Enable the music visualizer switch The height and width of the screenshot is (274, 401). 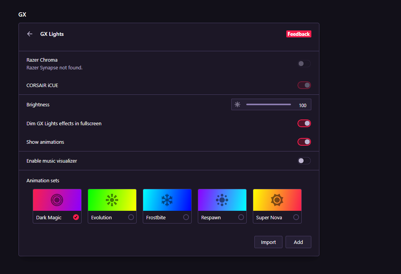(304, 161)
